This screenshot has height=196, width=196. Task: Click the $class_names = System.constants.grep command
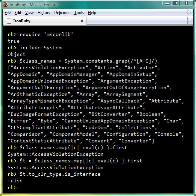[x=89, y=61]
